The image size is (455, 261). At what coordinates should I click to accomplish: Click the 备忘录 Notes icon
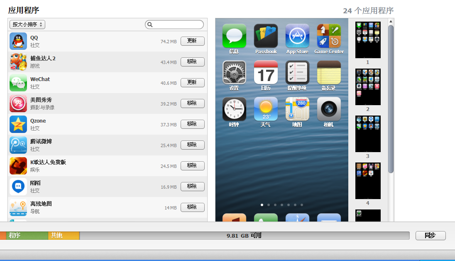coord(329,72)
